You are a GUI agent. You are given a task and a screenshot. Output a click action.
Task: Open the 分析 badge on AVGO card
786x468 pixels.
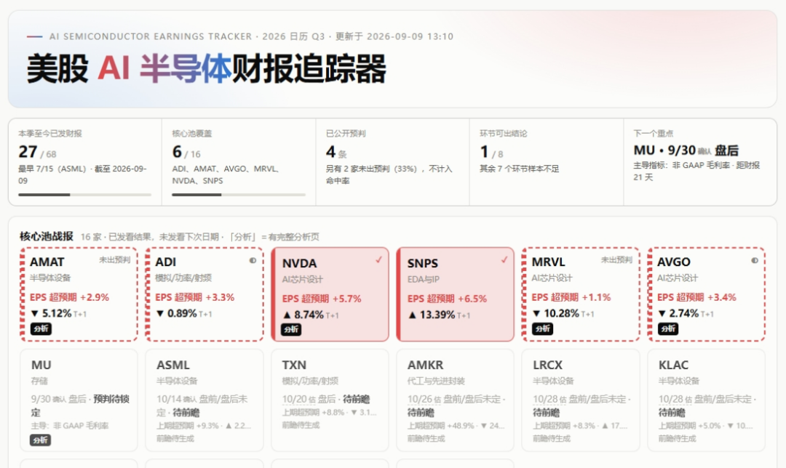point(667,329)
